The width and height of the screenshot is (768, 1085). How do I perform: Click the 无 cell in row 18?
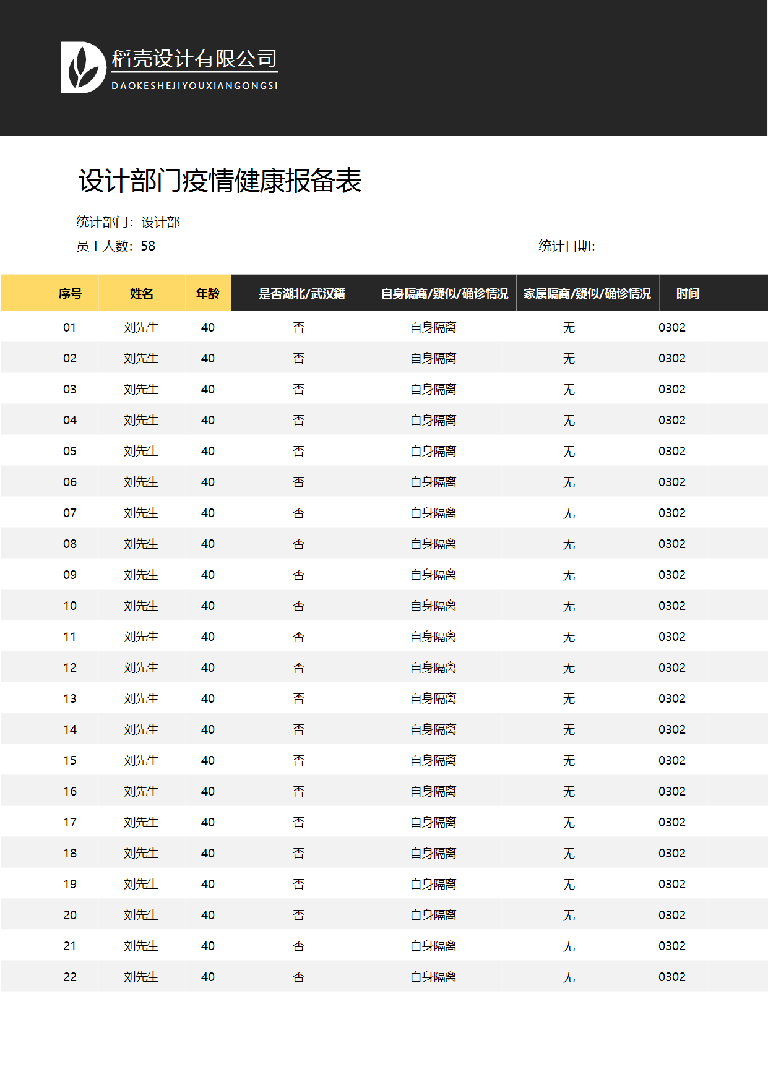(x=569, y=853)
